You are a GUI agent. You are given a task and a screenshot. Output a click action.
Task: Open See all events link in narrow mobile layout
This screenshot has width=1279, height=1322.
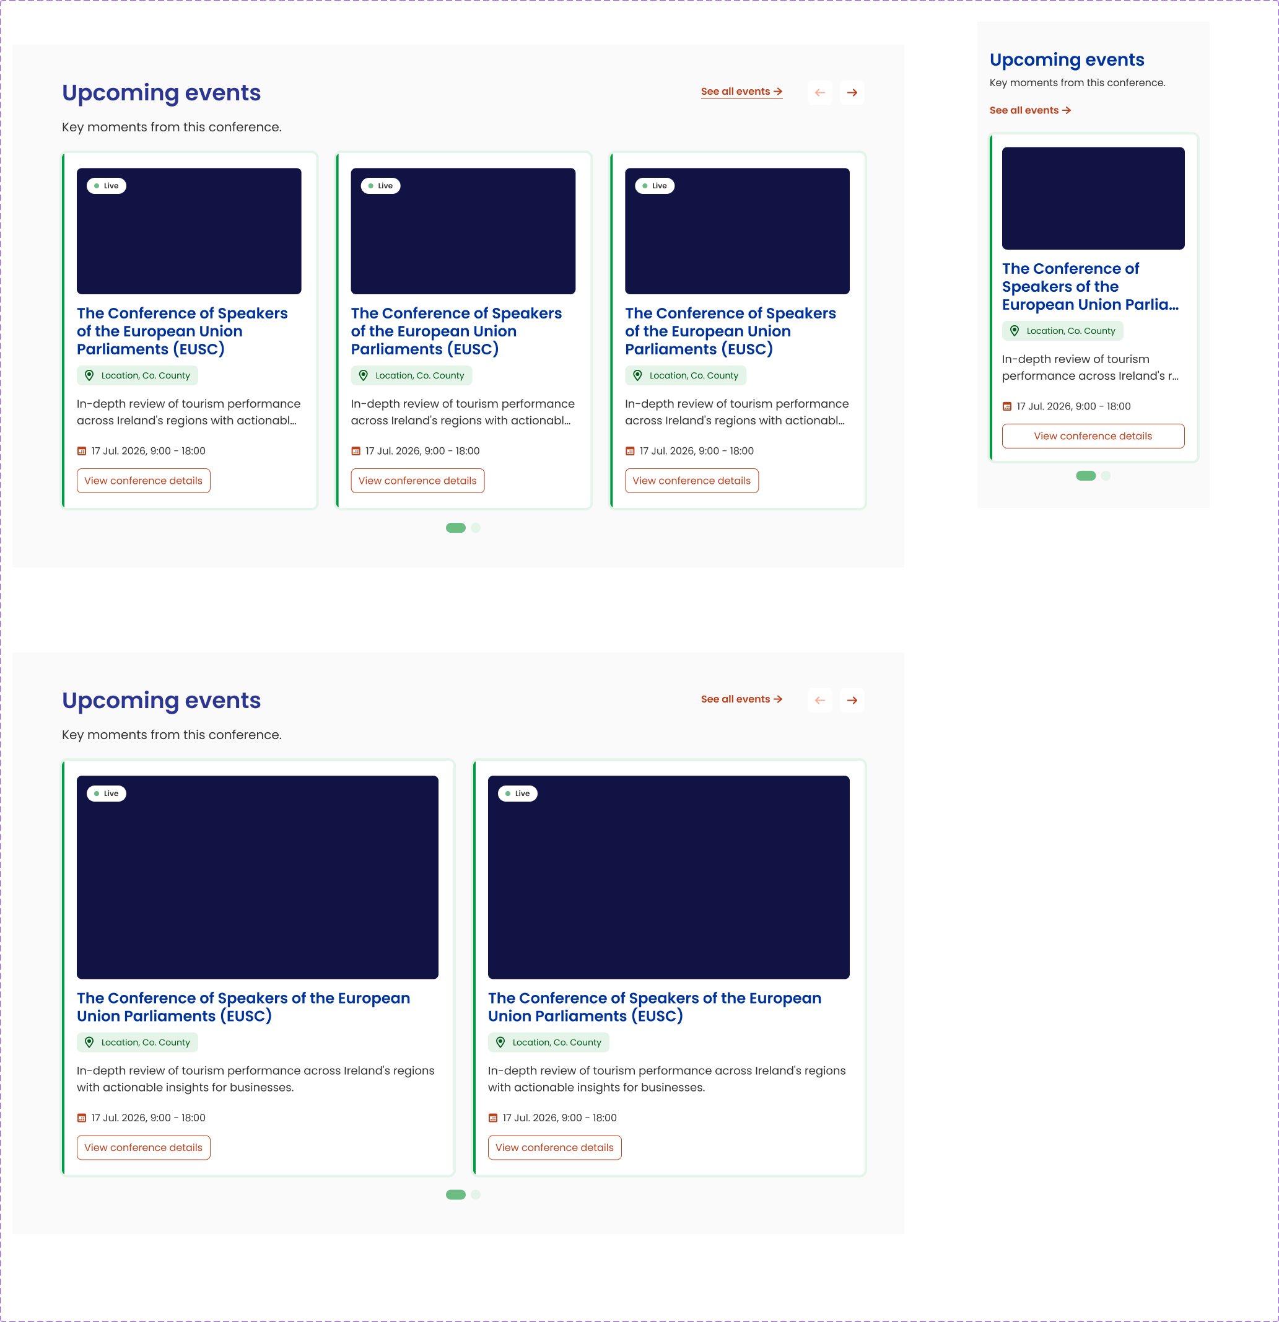pos(1030,111)
